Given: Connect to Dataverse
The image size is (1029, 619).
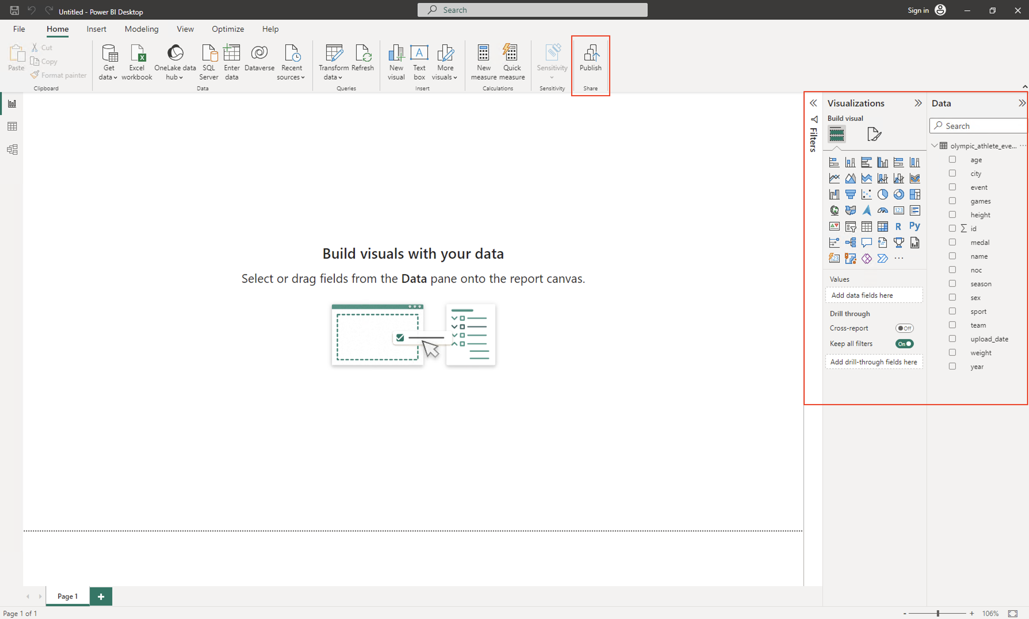Looking at the screenshot, I should click(259, 57).
